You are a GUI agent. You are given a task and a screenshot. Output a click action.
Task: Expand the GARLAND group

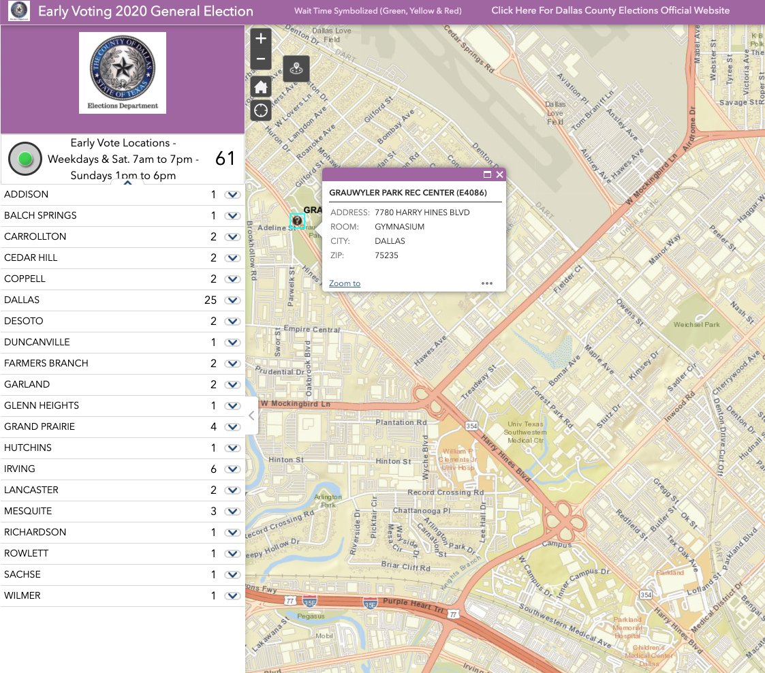(x=233, y=384)
